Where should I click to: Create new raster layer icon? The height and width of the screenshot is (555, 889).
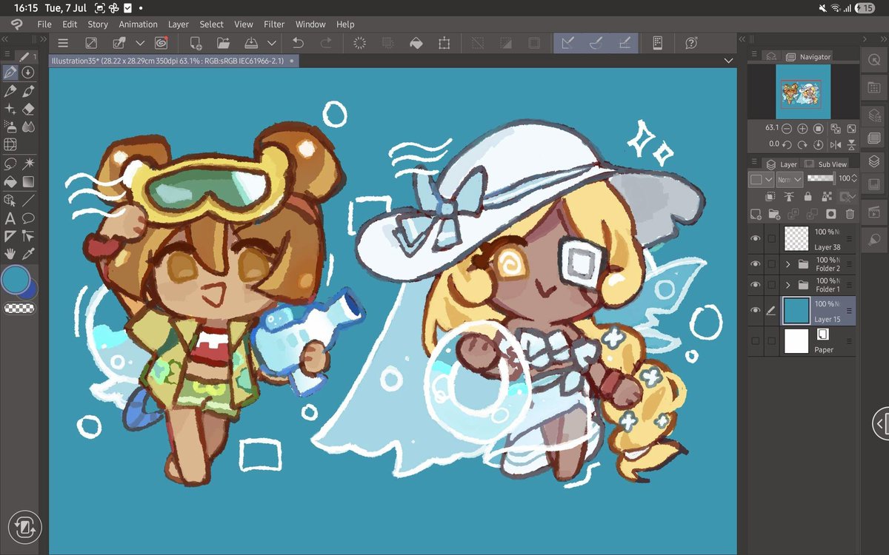tap(755, 214)
